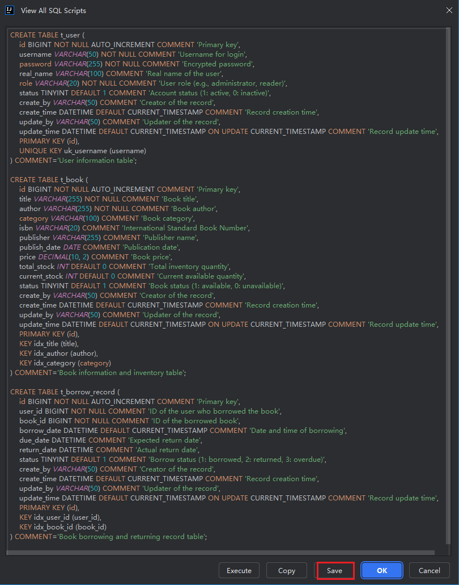Click the UNIQUE KEY uk_username line
The width and height of the screenshot is (459, 585).
(83, 151)
